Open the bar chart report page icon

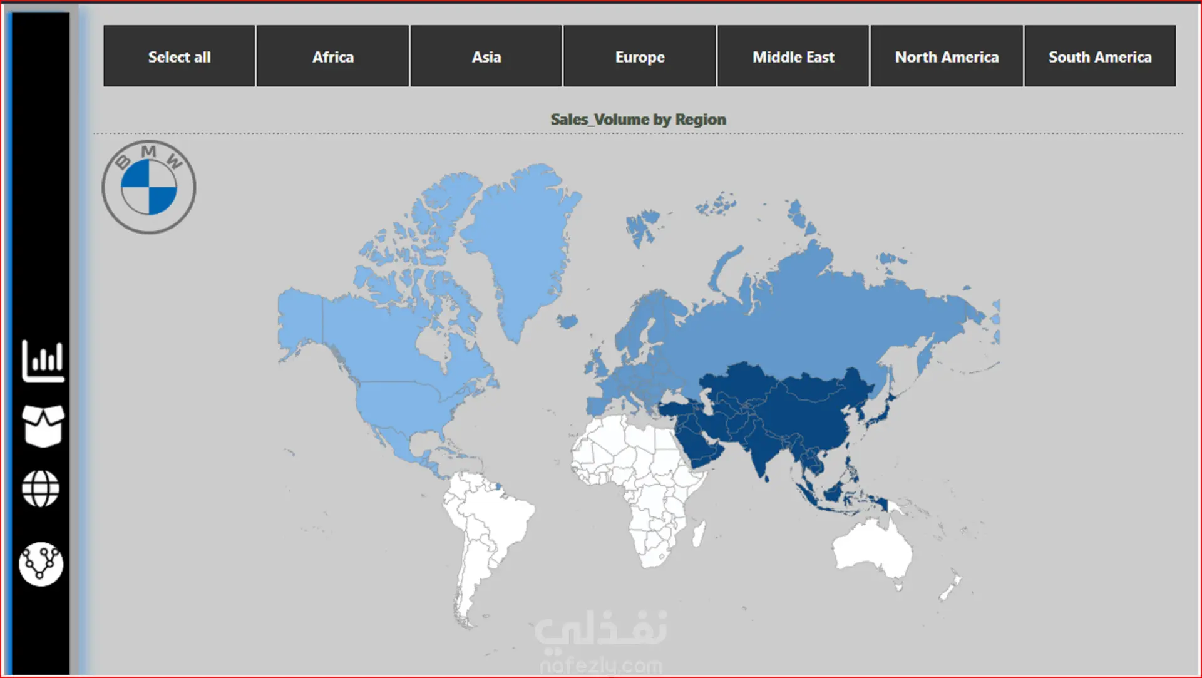click(43, 361)
